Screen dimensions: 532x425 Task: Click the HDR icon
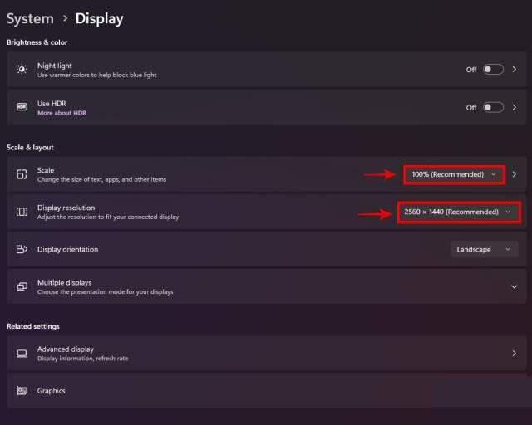coord(22,107)
